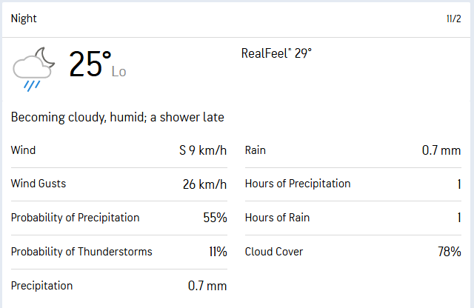Click the 11/2 date label

click(x=453, y=19)
